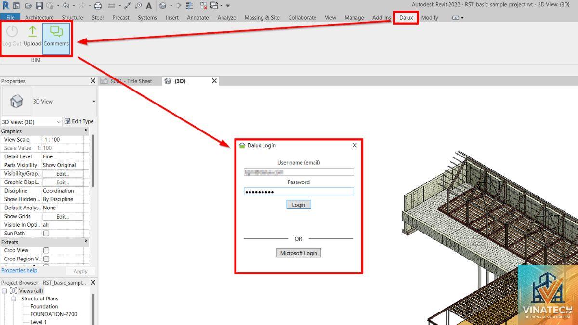Viewport: 578px width, 325px height.
Task: Switch to the Annotate ribbon tab
Action: pos(198,17)
